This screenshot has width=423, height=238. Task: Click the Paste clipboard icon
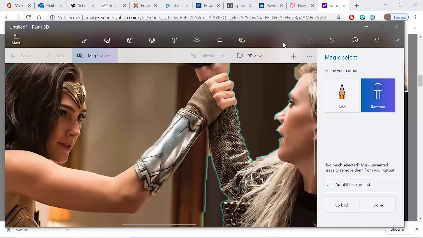(310, 40)
